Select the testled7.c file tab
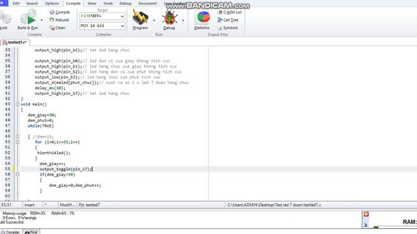Screen dimensions: 417x234 pyautogui.click(x=15, y=42)
